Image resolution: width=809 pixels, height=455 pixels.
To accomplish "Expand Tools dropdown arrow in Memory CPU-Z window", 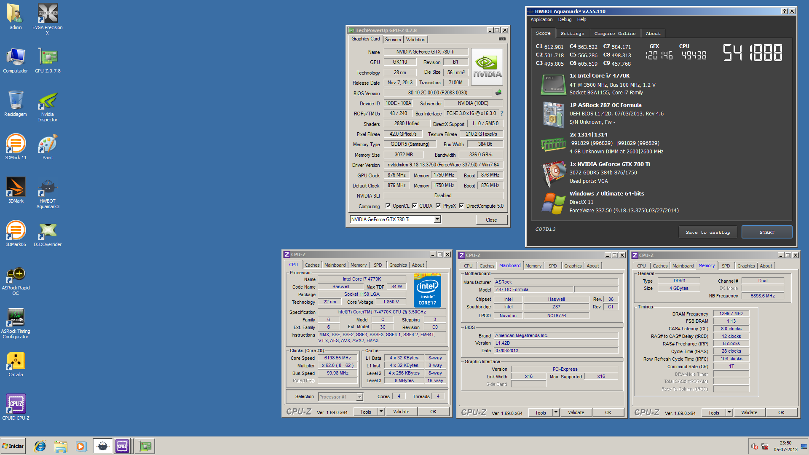I will [729, 412].
